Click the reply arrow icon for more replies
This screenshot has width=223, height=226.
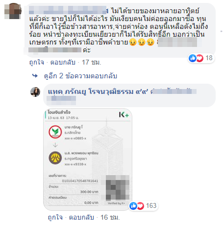[35, 76]
